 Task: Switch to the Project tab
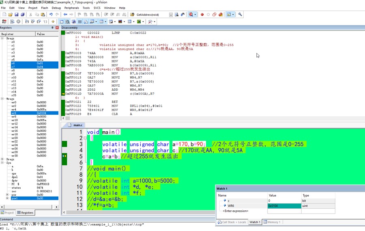click(x=7, y=213)
